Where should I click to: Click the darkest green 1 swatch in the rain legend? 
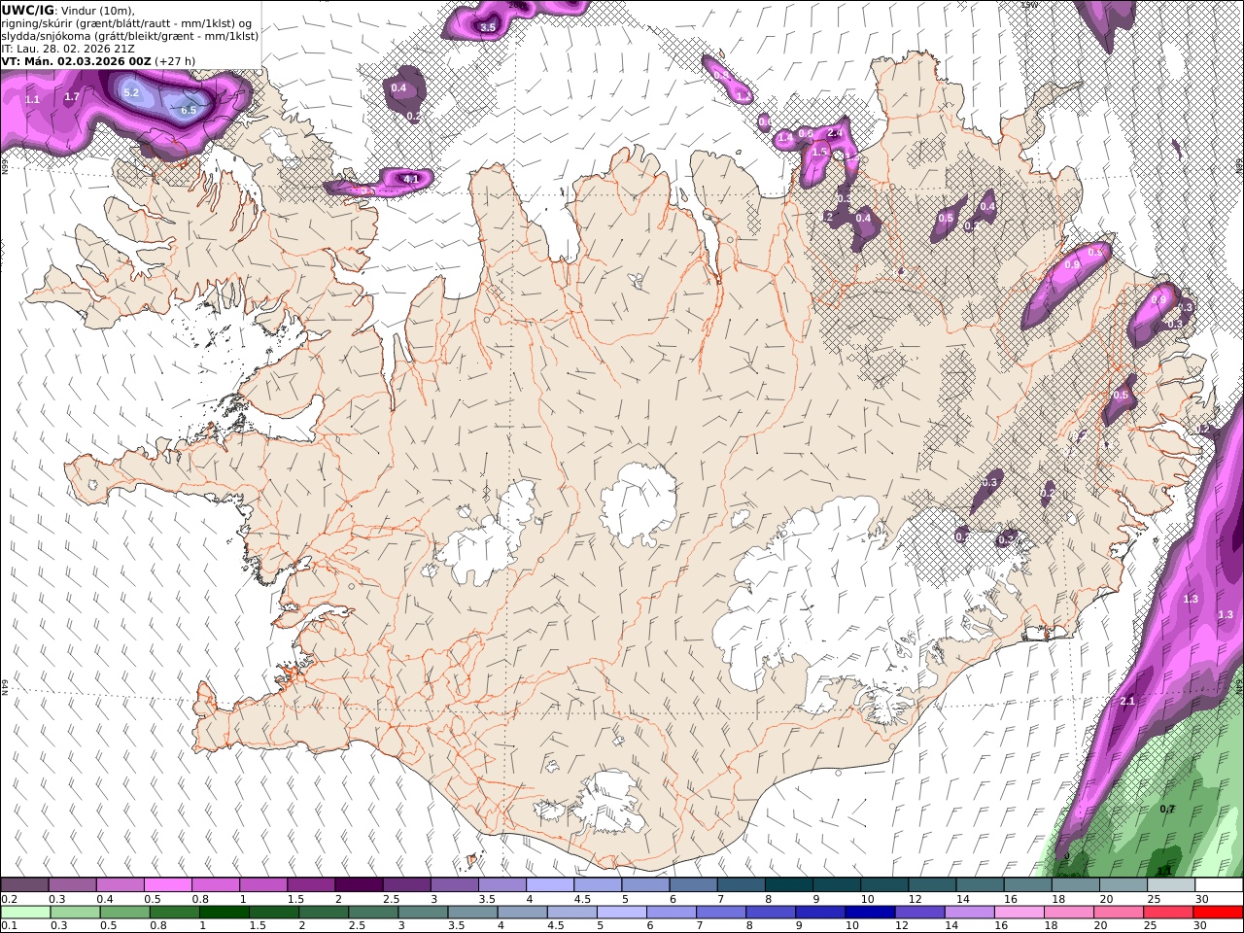pyautogui.click(x=225, y=913)
